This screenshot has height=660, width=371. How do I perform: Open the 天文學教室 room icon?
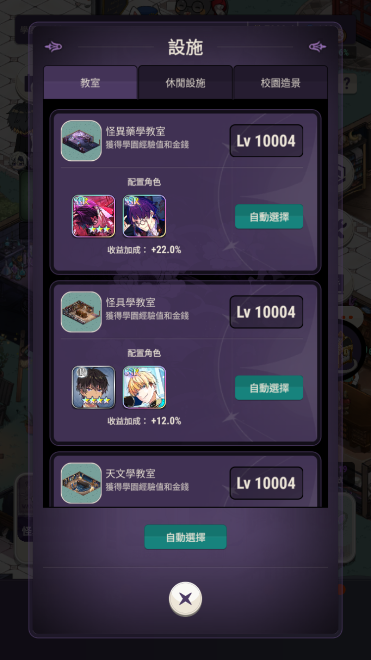pos(81,483)
